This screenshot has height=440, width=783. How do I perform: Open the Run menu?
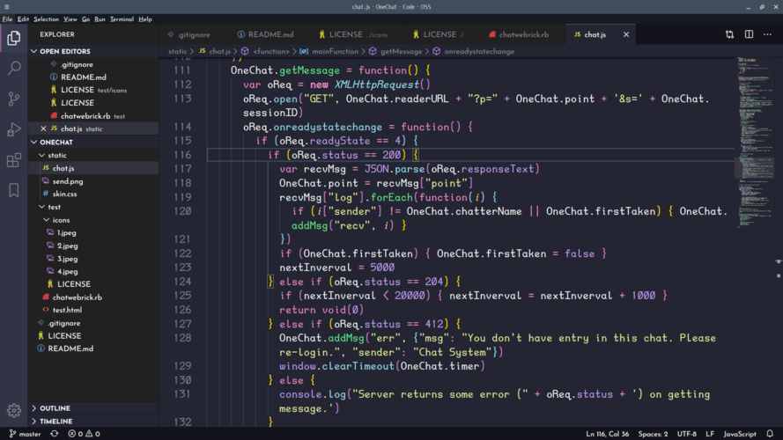100,19
